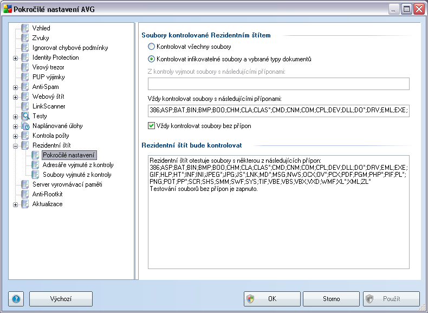The width and height of the screenshot is (428, 313).
Task: Click the icon beside Ignorovat chybové podmínky
Action: point(25,48)
